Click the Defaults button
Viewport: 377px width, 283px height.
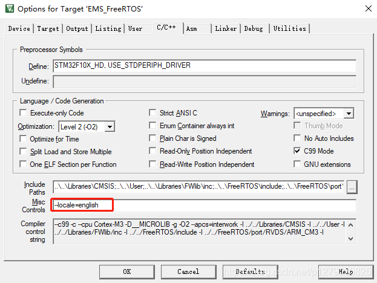251,272
